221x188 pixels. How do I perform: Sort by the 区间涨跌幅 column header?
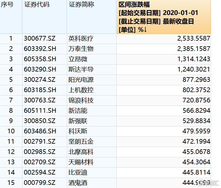tap(163, 17)
